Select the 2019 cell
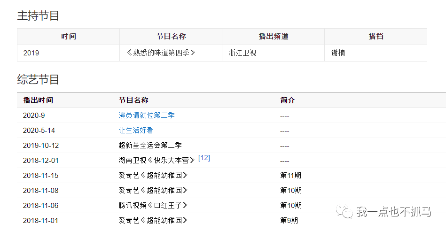The image size is (446, 231). (68, 53)
